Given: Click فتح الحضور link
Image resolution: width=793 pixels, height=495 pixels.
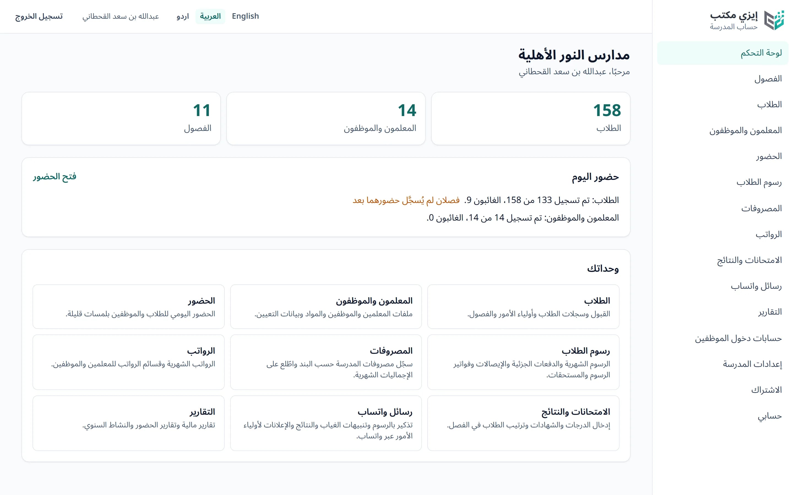Looking at the screenshot, I should 55,177.
